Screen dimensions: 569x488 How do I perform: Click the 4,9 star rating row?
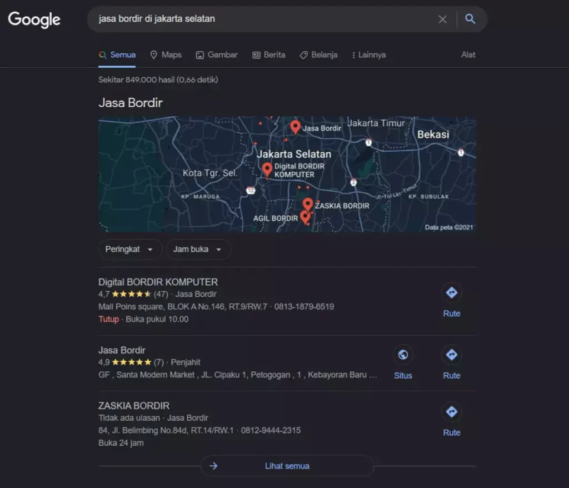pyautogui.click(x=149, y=362)
